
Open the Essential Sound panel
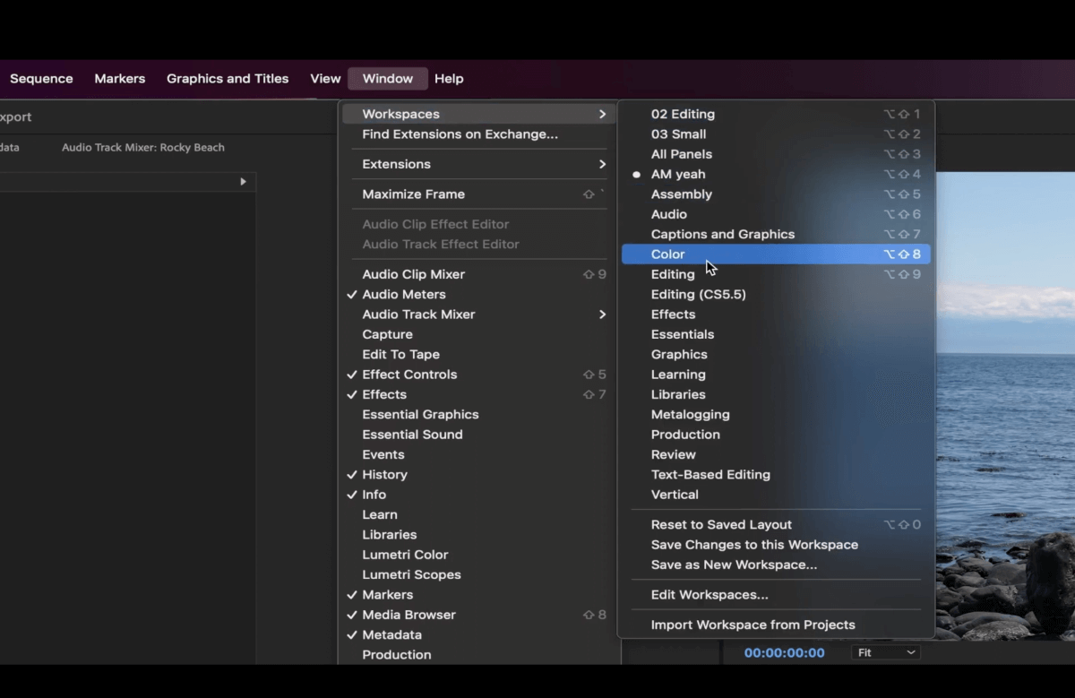pyautogui.click(x=477, y=435)
